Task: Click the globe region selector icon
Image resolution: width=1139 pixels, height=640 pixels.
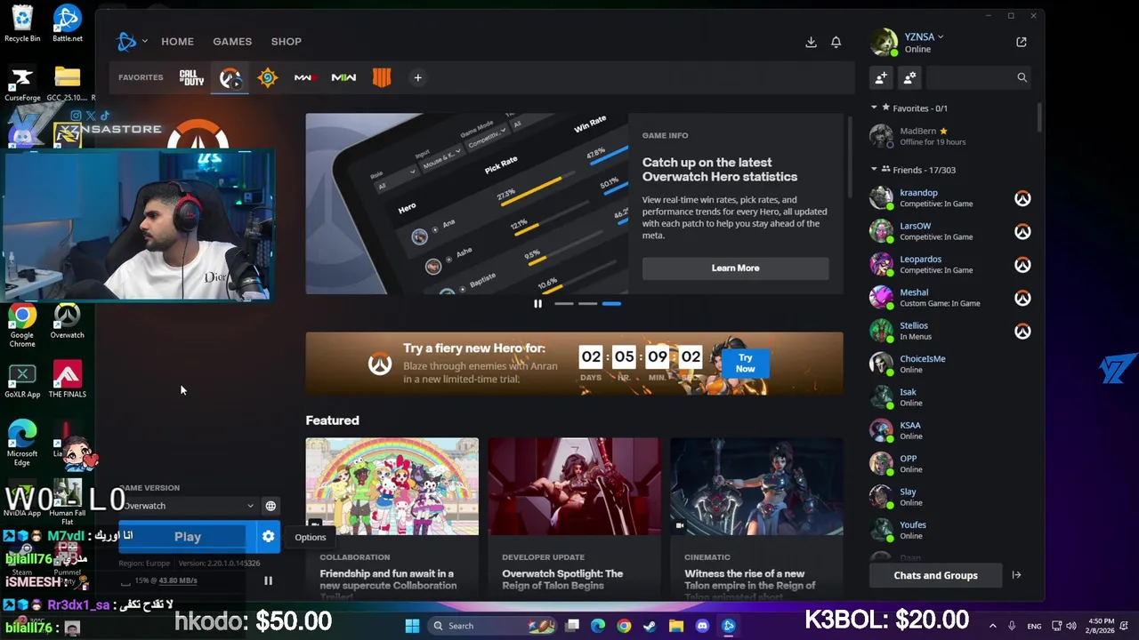Action: tap(271, 506)
